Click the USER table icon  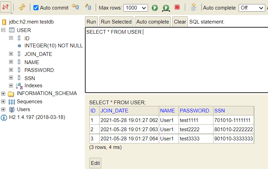point(12,30)
